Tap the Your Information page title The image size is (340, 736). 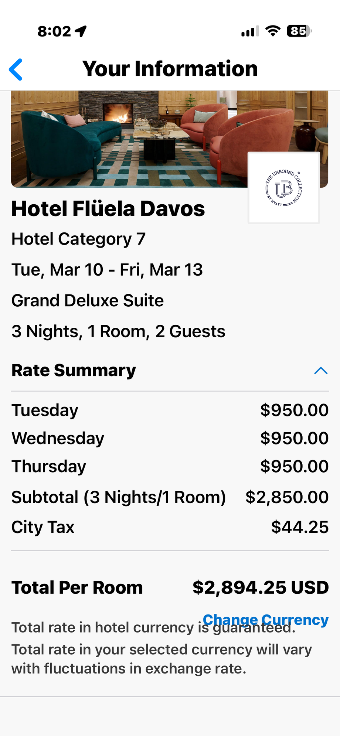pyautogui.click(x=170, y=69)
